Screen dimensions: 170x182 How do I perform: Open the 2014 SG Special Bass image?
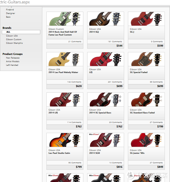pyautogui.click(x=106, y=99)
